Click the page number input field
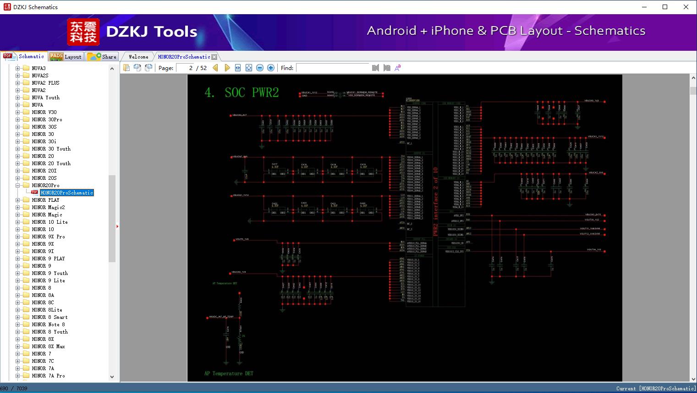The image size is (697, 393). click(x=186, y=68)
